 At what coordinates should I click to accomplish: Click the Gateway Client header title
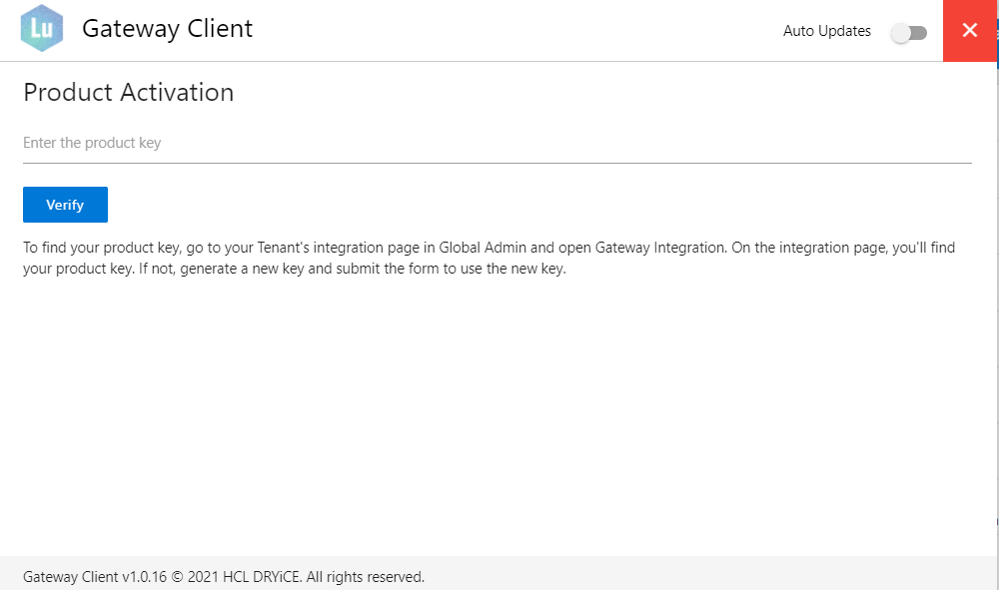pos(168,29)
